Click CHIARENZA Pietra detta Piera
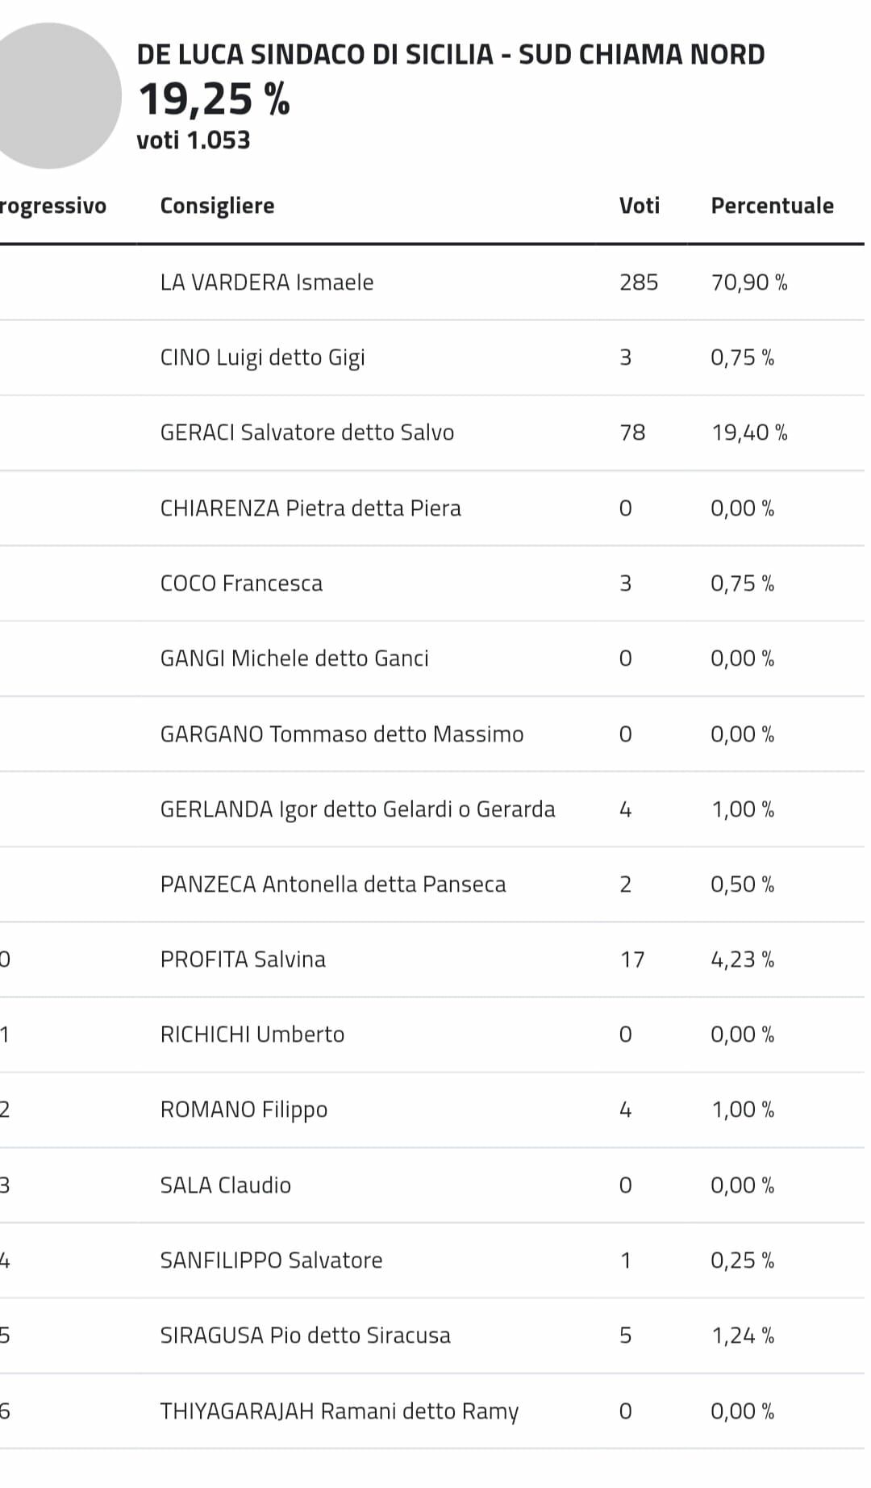 [310, 508]
